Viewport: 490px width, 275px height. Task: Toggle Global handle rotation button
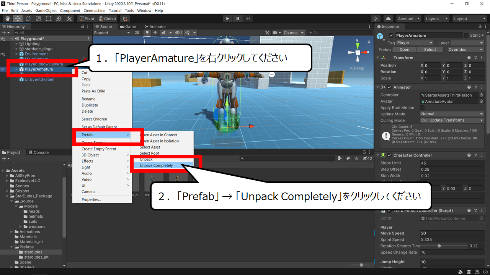click(107, 19)
